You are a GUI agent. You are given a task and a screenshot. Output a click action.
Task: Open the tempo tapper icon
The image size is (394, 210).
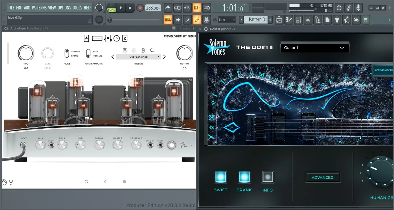(x=347, y=20)
